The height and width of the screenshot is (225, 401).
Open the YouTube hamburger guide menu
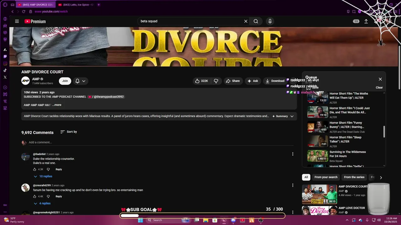(17, 21)
